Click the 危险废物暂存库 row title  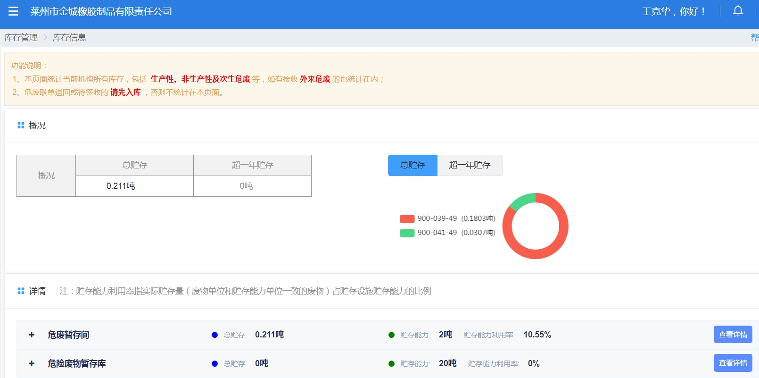(x=77, y=363)
